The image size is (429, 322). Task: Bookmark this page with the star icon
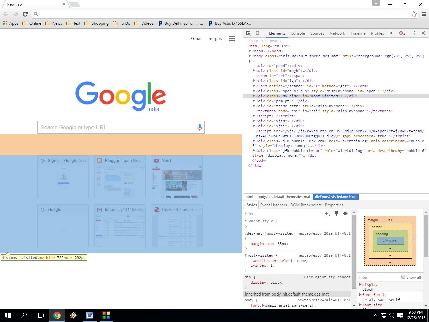point(414,14)
